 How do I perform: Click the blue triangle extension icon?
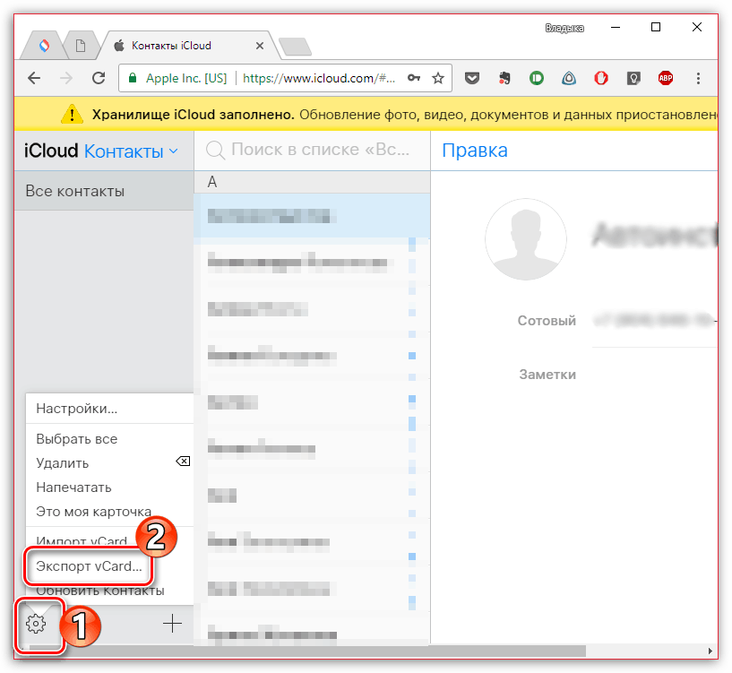pyautogui.click(x=569, y=78)
